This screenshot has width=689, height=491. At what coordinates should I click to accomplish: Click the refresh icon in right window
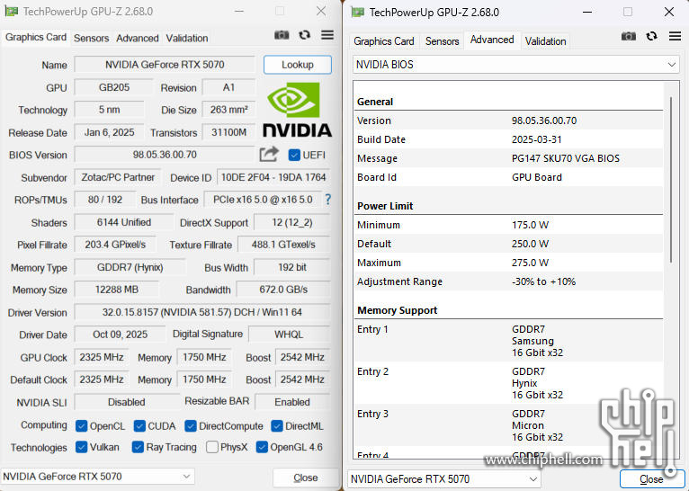(652, 36)
